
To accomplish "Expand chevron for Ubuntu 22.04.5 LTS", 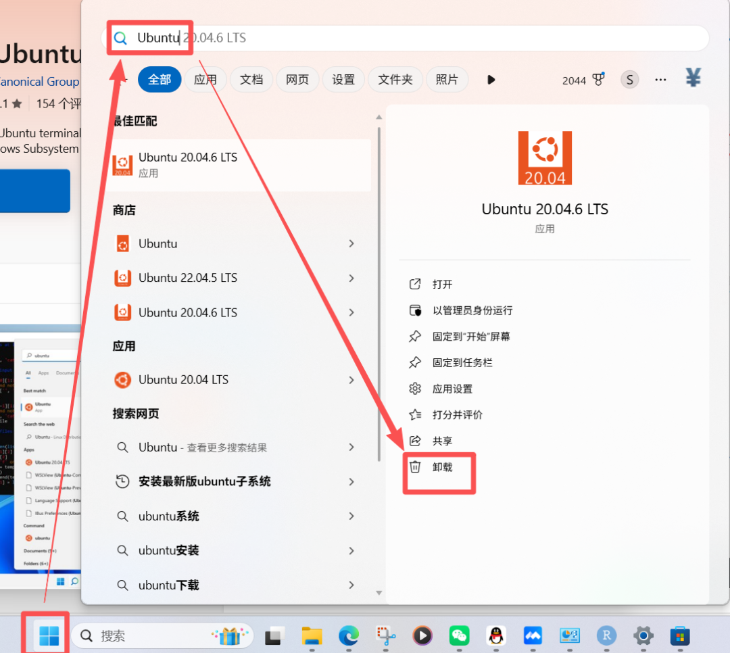I will click(351, 278).
